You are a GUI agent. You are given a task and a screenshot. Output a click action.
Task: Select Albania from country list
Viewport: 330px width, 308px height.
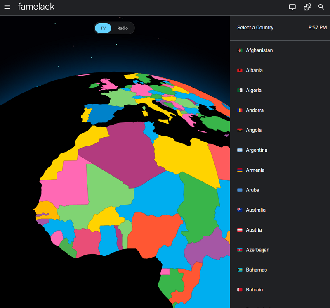pos(280,70)
